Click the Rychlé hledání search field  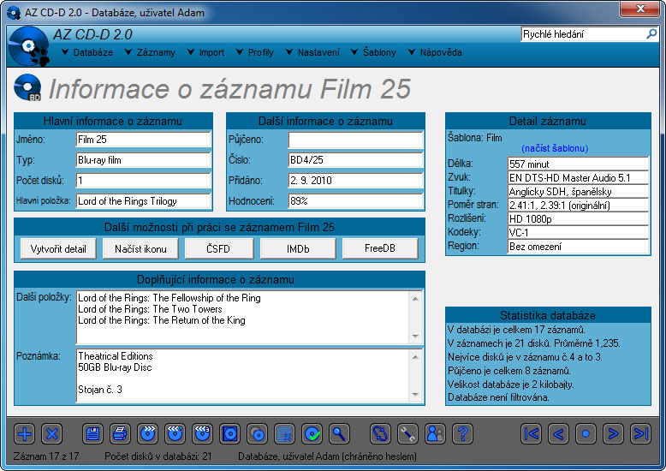click(x=582, y=35)
